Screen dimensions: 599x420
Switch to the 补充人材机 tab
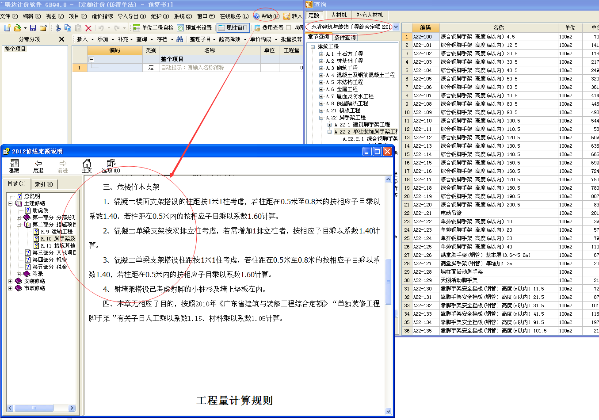pos(370,15)
